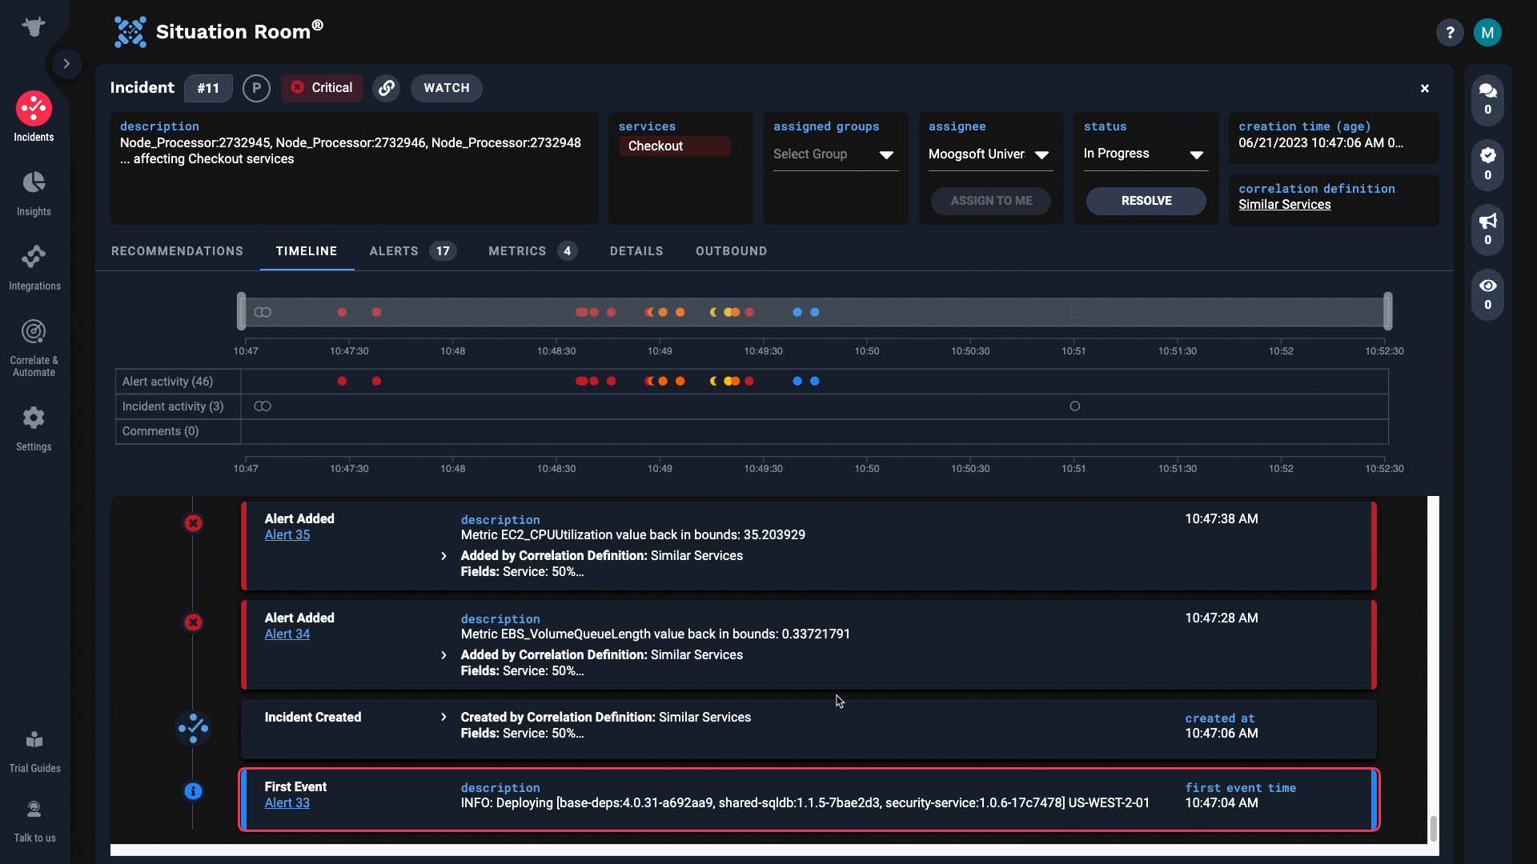Open the Similar Services correlation link
1537x864 pixels.
[1284, 205]
